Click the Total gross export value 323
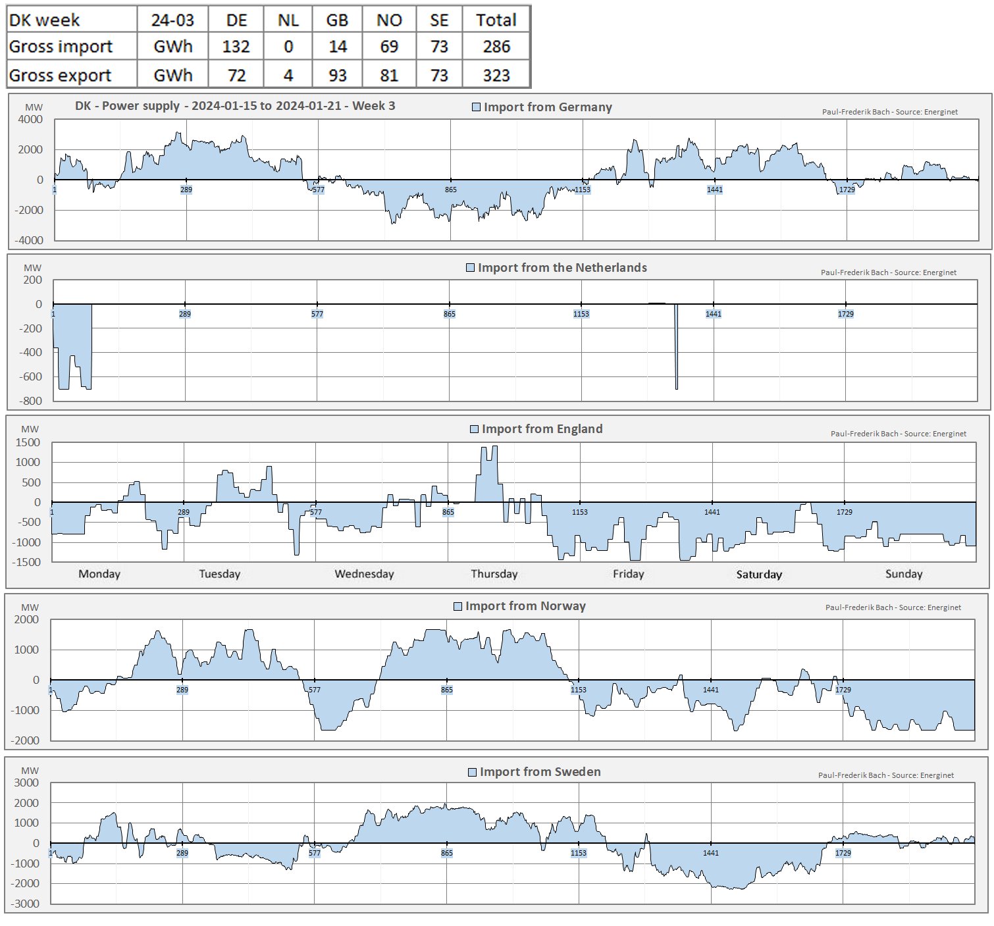 coord(496,75)
